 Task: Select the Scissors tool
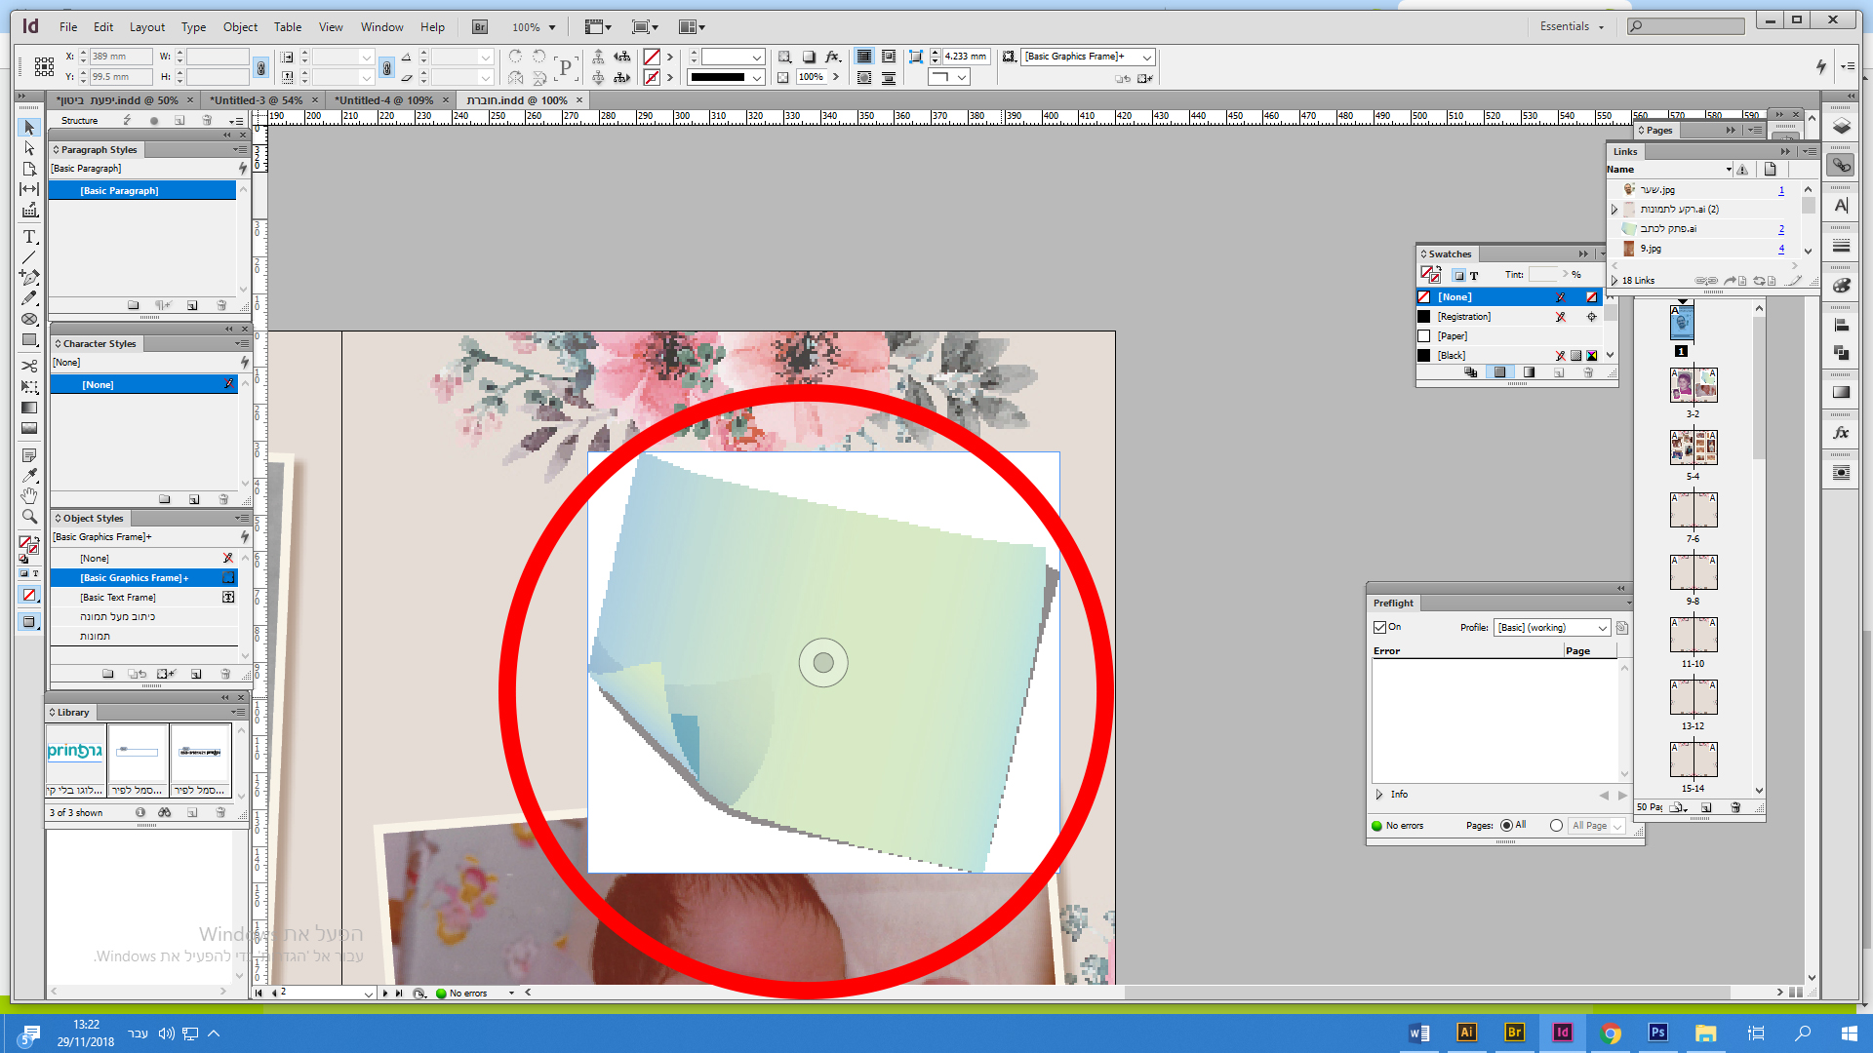pos(29,366)
